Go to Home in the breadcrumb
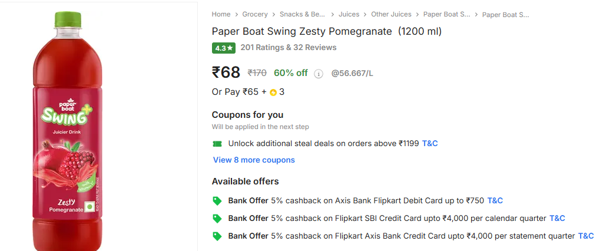The image size is (603, 251). (221, 14)
